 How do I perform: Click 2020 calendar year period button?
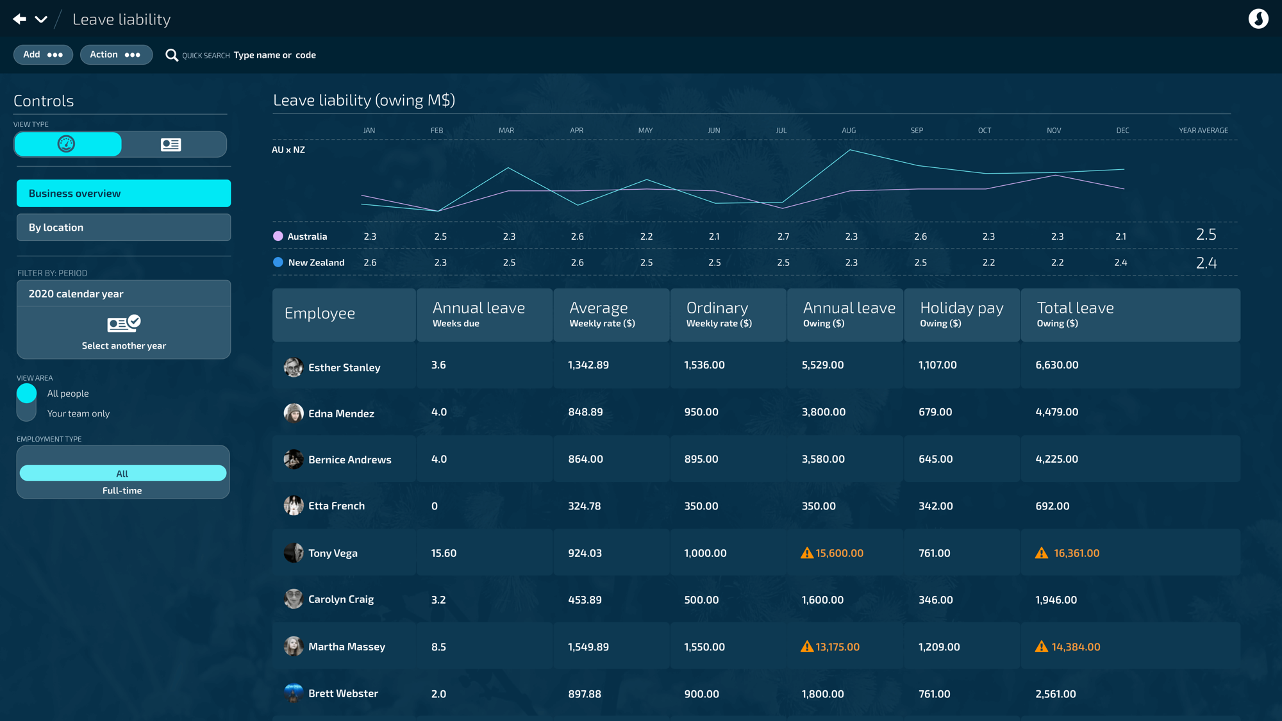pyautogui.click(x=124, y=294)
